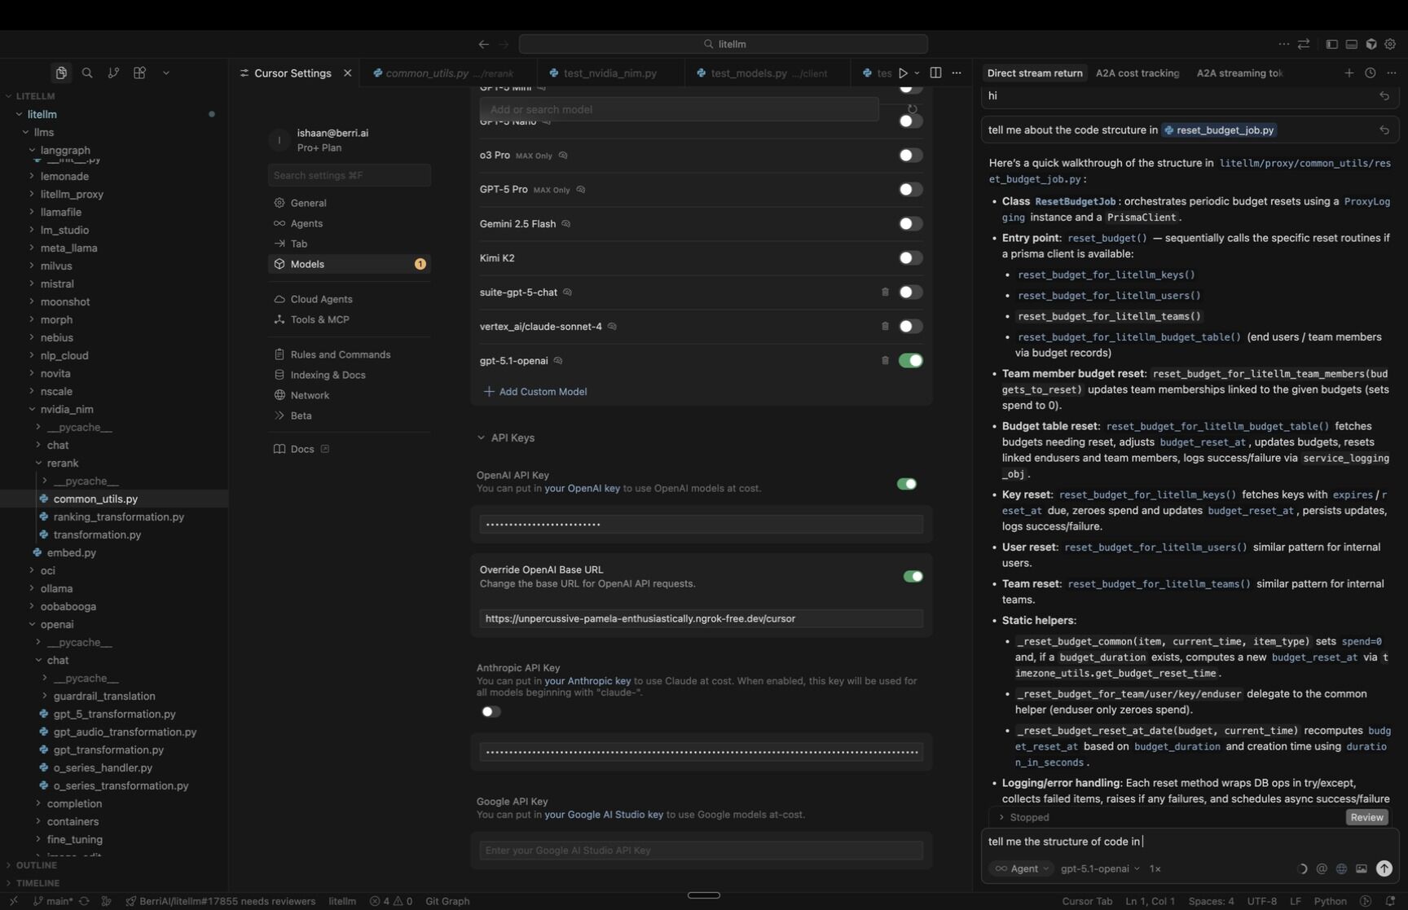The width and height of the screenshot is (1408, 910).
Task: Send the chat message with arrow button
Action: click(1384, 869)
